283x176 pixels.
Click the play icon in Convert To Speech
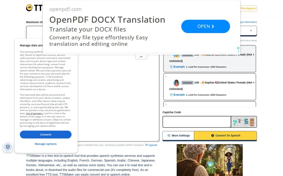point(213,136)
